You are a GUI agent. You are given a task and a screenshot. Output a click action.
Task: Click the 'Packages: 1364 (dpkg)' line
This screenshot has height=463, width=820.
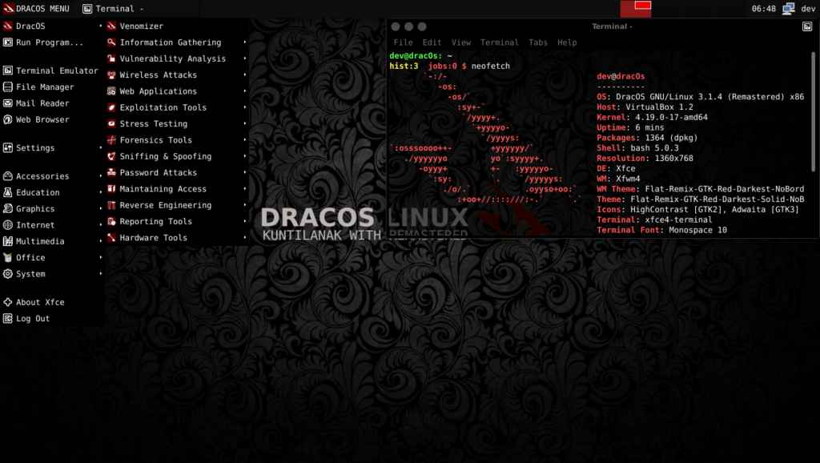pos(647,138)
